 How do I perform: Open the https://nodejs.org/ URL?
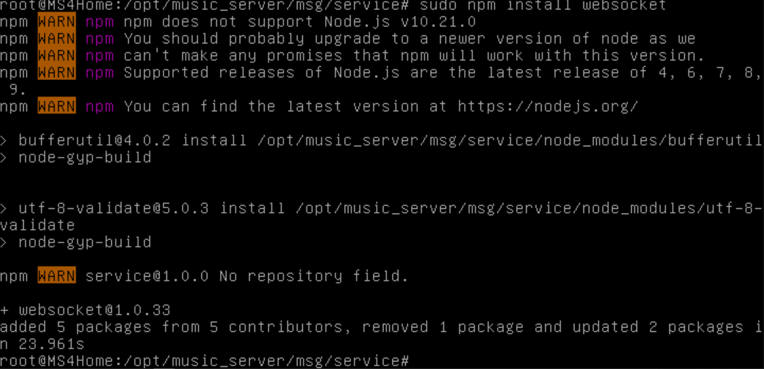pyautogui.click(x=548, y=106)
